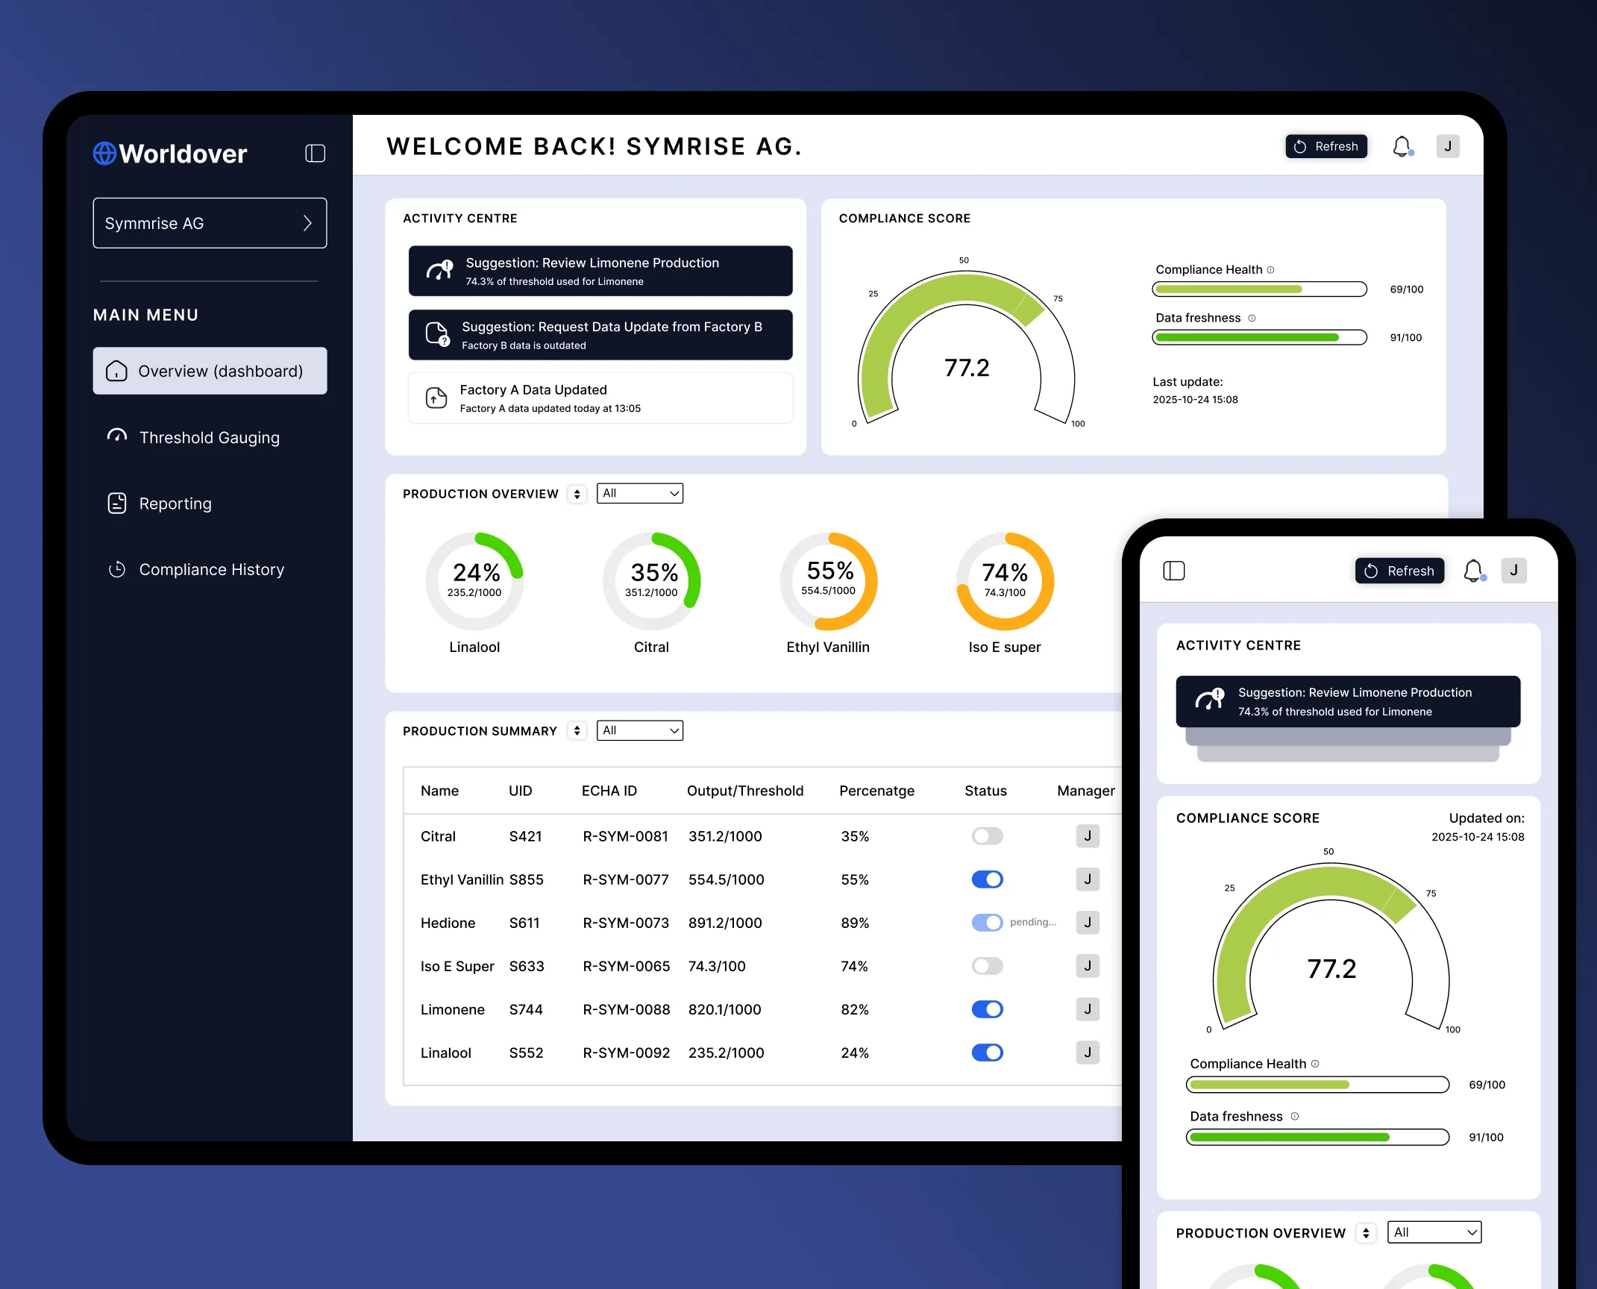Toggle status switch for Ethyl Vanillin

point(988,879)
